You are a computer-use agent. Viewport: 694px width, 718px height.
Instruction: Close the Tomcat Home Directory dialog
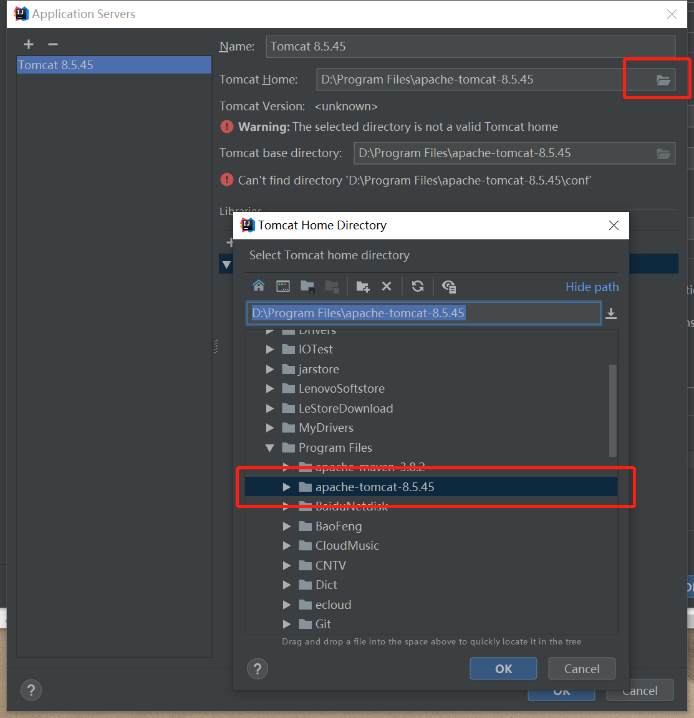pos(614,225)
